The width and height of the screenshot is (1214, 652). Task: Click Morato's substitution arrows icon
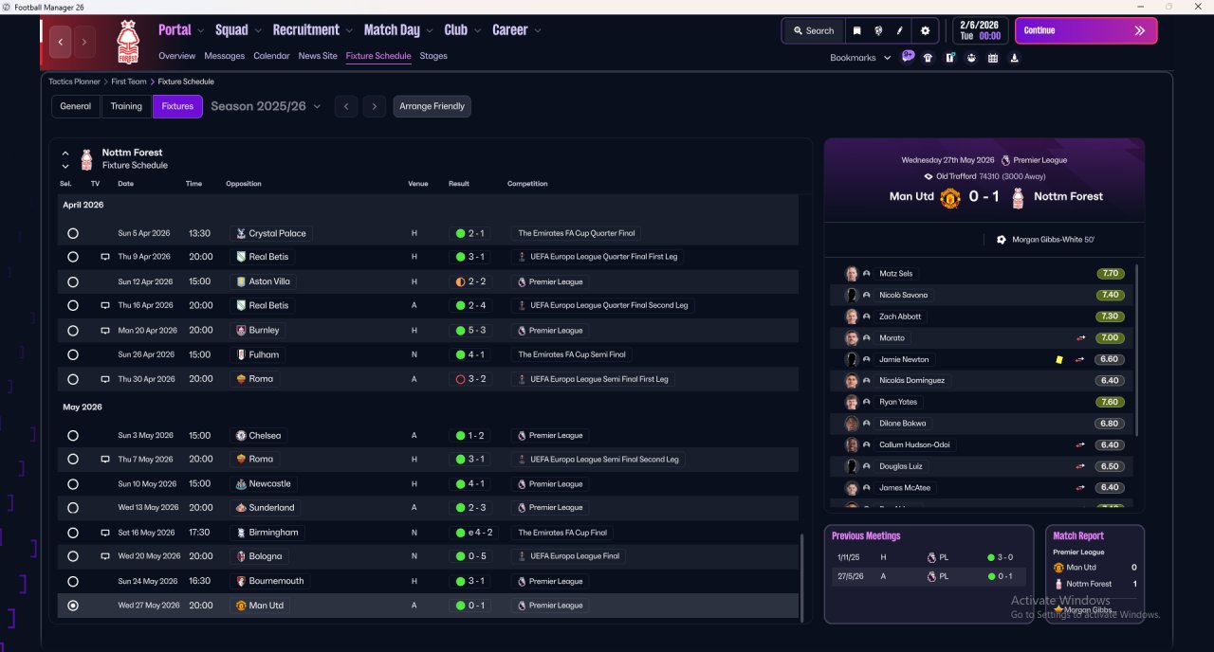pyautogui.click(x=1080, y=338)
